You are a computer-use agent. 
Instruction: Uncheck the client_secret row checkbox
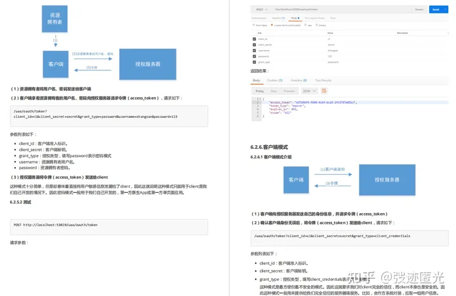pos(254,45)
